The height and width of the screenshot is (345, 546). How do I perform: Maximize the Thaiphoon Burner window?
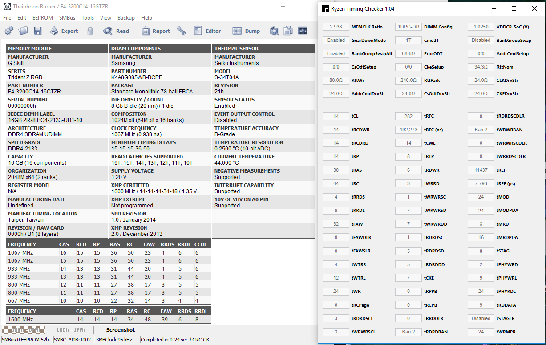pos(303,7)
